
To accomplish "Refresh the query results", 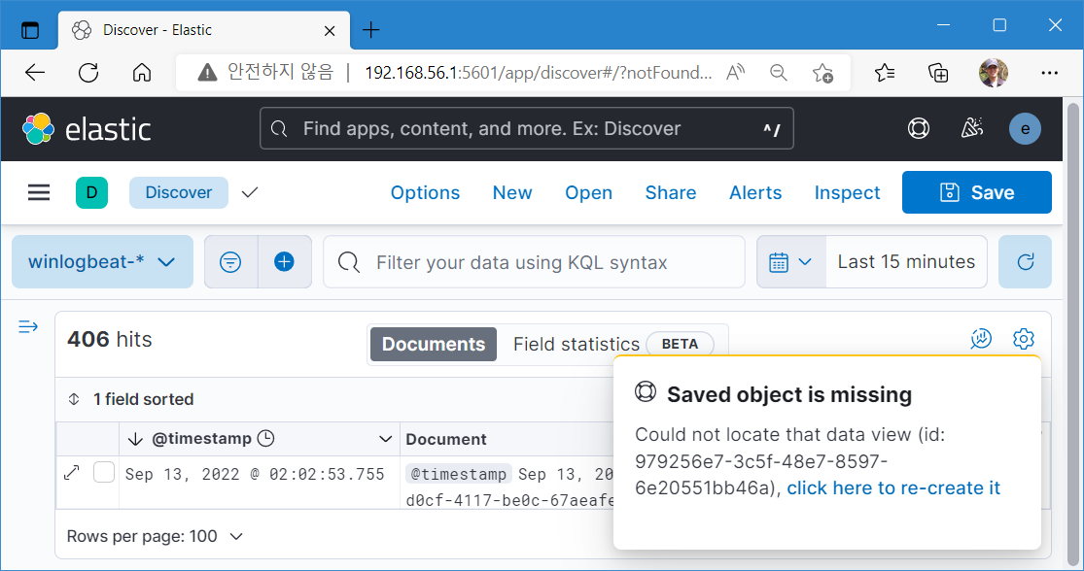I will (x=1025, y=261).
